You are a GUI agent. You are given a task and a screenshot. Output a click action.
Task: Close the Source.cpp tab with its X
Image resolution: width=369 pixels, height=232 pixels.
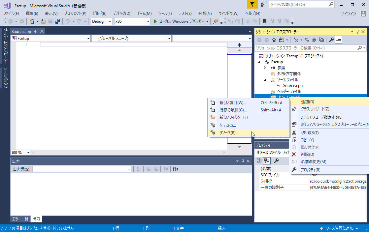(42, 31)
